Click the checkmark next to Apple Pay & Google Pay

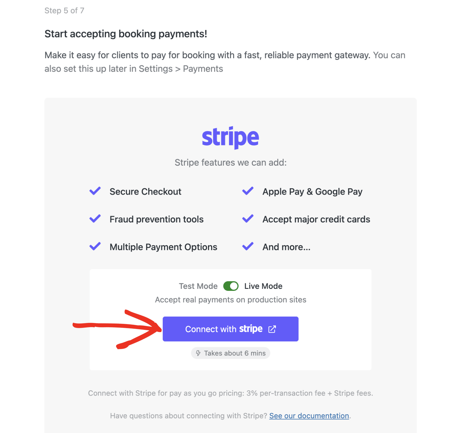pos(248,191)
